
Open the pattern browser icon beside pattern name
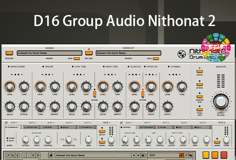51,155
